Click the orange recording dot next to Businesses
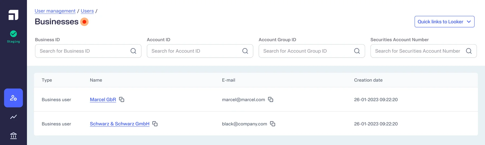Viewport: 485px width, 145px height. pos(84,22)
